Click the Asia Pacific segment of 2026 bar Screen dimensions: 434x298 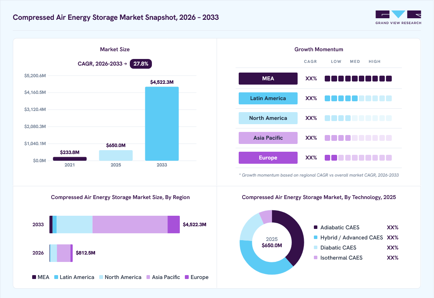coord(64,253)
